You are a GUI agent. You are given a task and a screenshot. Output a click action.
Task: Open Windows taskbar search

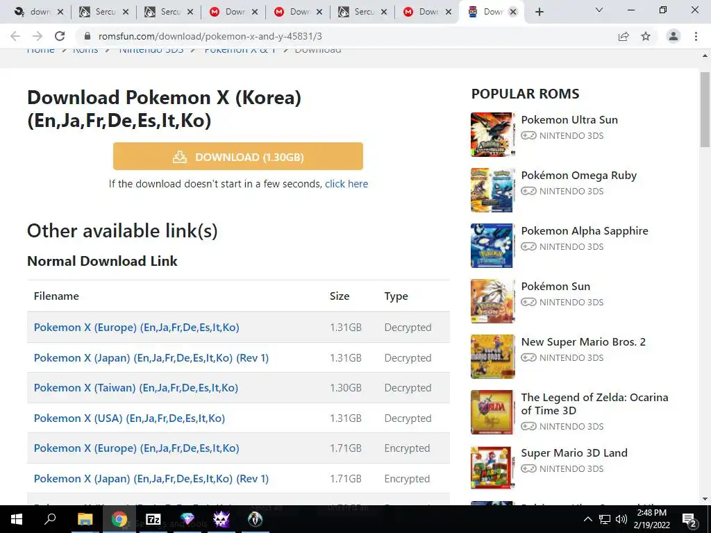pyautogui.click(x=49, y=519)
